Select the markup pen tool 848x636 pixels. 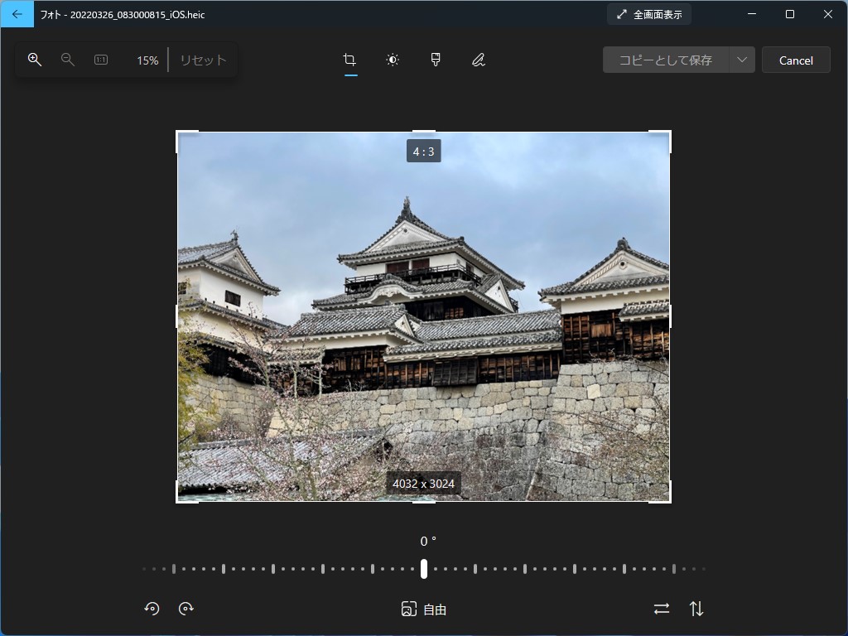[x=478, y=59]
